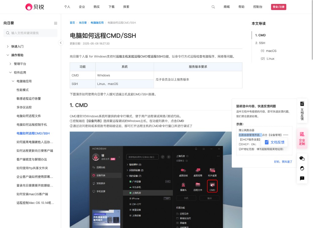Click the CMD tutorial screenshot image
The width and height of the screenshot is (313, 228).
point(156,180)
